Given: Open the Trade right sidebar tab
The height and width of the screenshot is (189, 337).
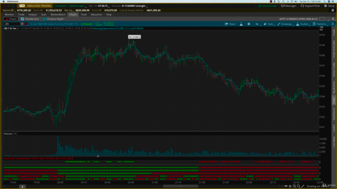Looking at the screenshot, I should [x=334, y=33].
